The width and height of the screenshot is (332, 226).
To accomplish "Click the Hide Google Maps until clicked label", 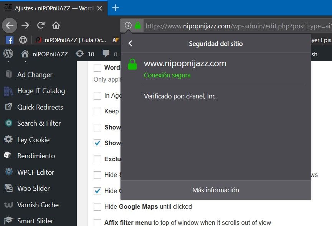I will click(148, 206).
